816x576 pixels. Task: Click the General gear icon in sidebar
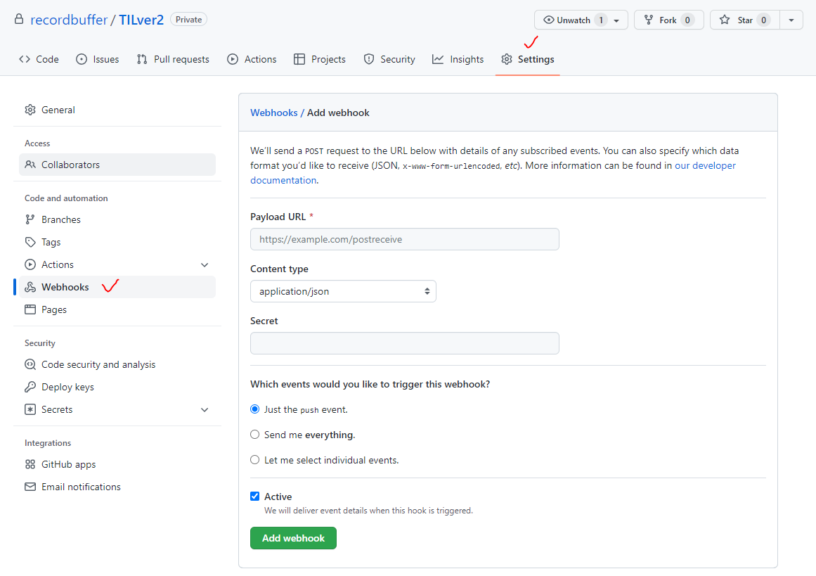30,110
